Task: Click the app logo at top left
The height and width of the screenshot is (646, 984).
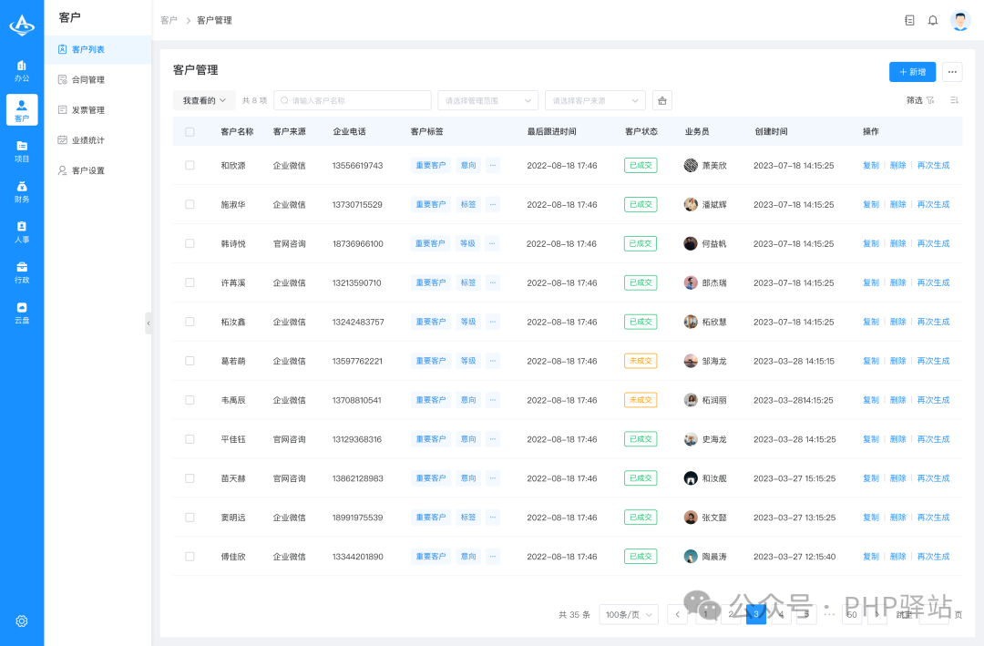Action: [22, 26]
